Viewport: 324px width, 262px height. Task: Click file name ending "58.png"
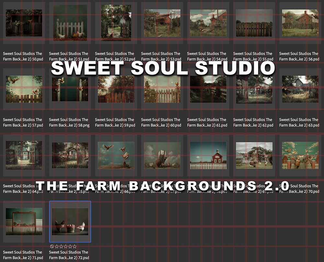69,122
